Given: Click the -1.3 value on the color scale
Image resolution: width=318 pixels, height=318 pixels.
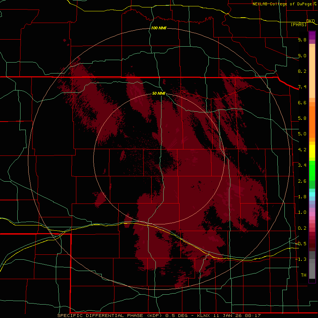Looking at the screenshot, I should point(301,259).
